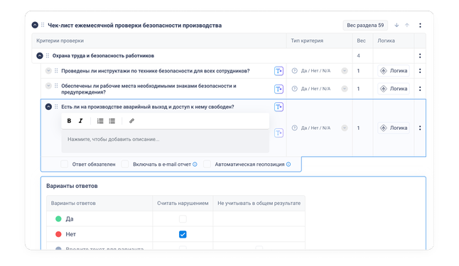This screenshot has height=266, width=459.
Task: Move the section up with the up arrow
Action: pyautogui.click(x=407, y=25)
